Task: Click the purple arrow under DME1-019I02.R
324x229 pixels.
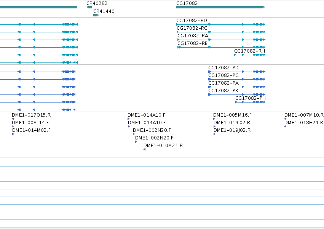Action: point(214,127)
